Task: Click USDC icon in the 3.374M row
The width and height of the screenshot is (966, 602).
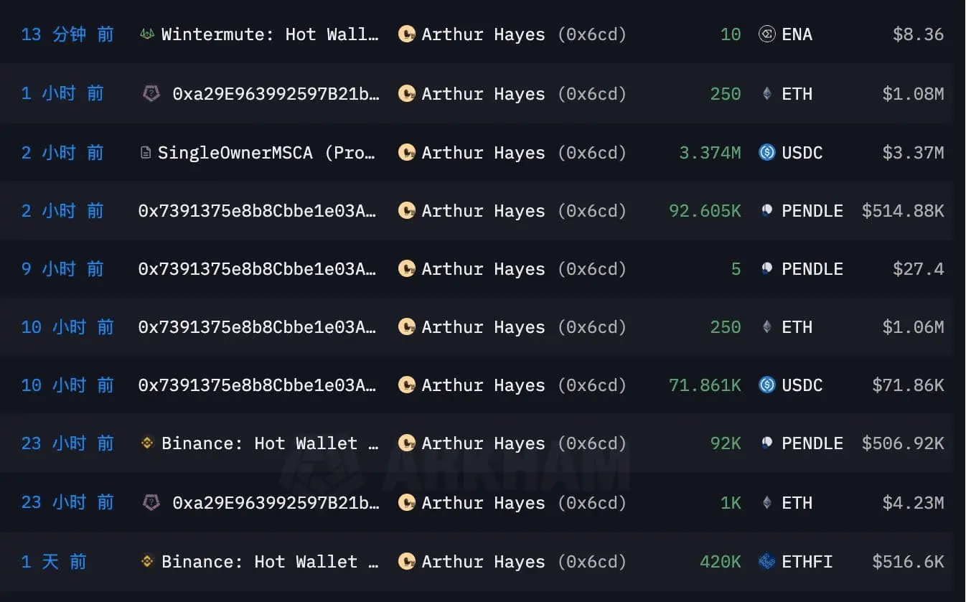Action: pyautogui.click(x=766, y=152)
